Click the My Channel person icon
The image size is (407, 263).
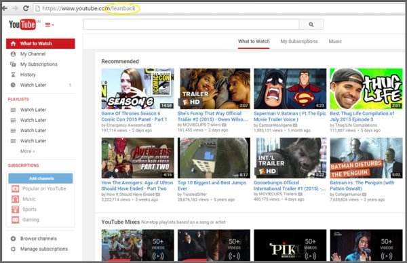click(x=13, y=54)
